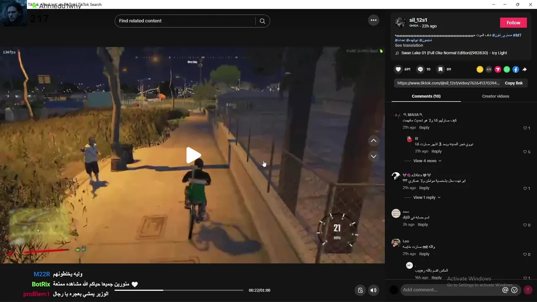537x302 pixels.
Task: Expand View 1 reply
Action: 427,198
